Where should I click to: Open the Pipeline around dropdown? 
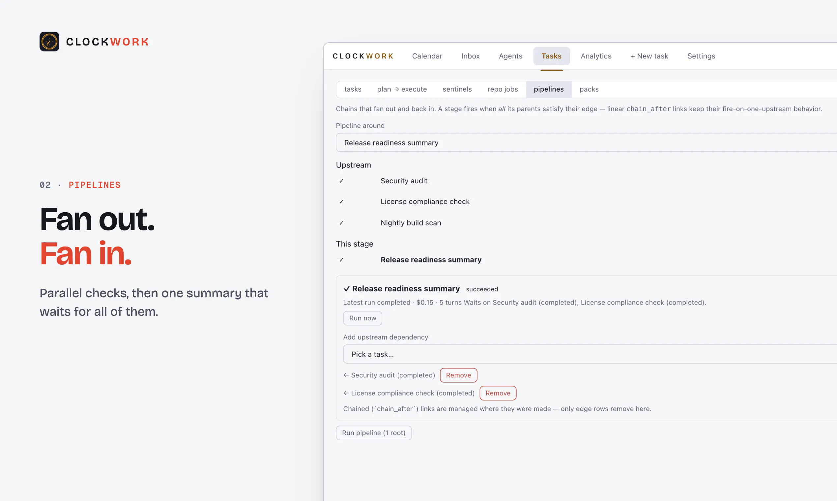pyautogui.click(x=587, y=143)
